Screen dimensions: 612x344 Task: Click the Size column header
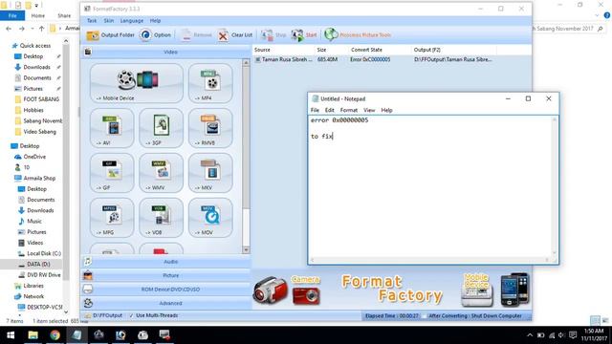click(332, 50)
